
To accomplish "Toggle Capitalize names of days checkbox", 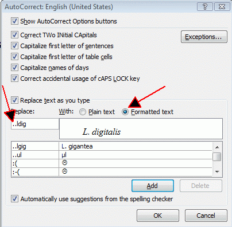I will coord(14,68).
